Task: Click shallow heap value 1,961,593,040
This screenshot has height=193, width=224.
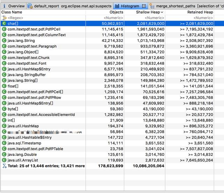Action: click(x=150, y=29)
